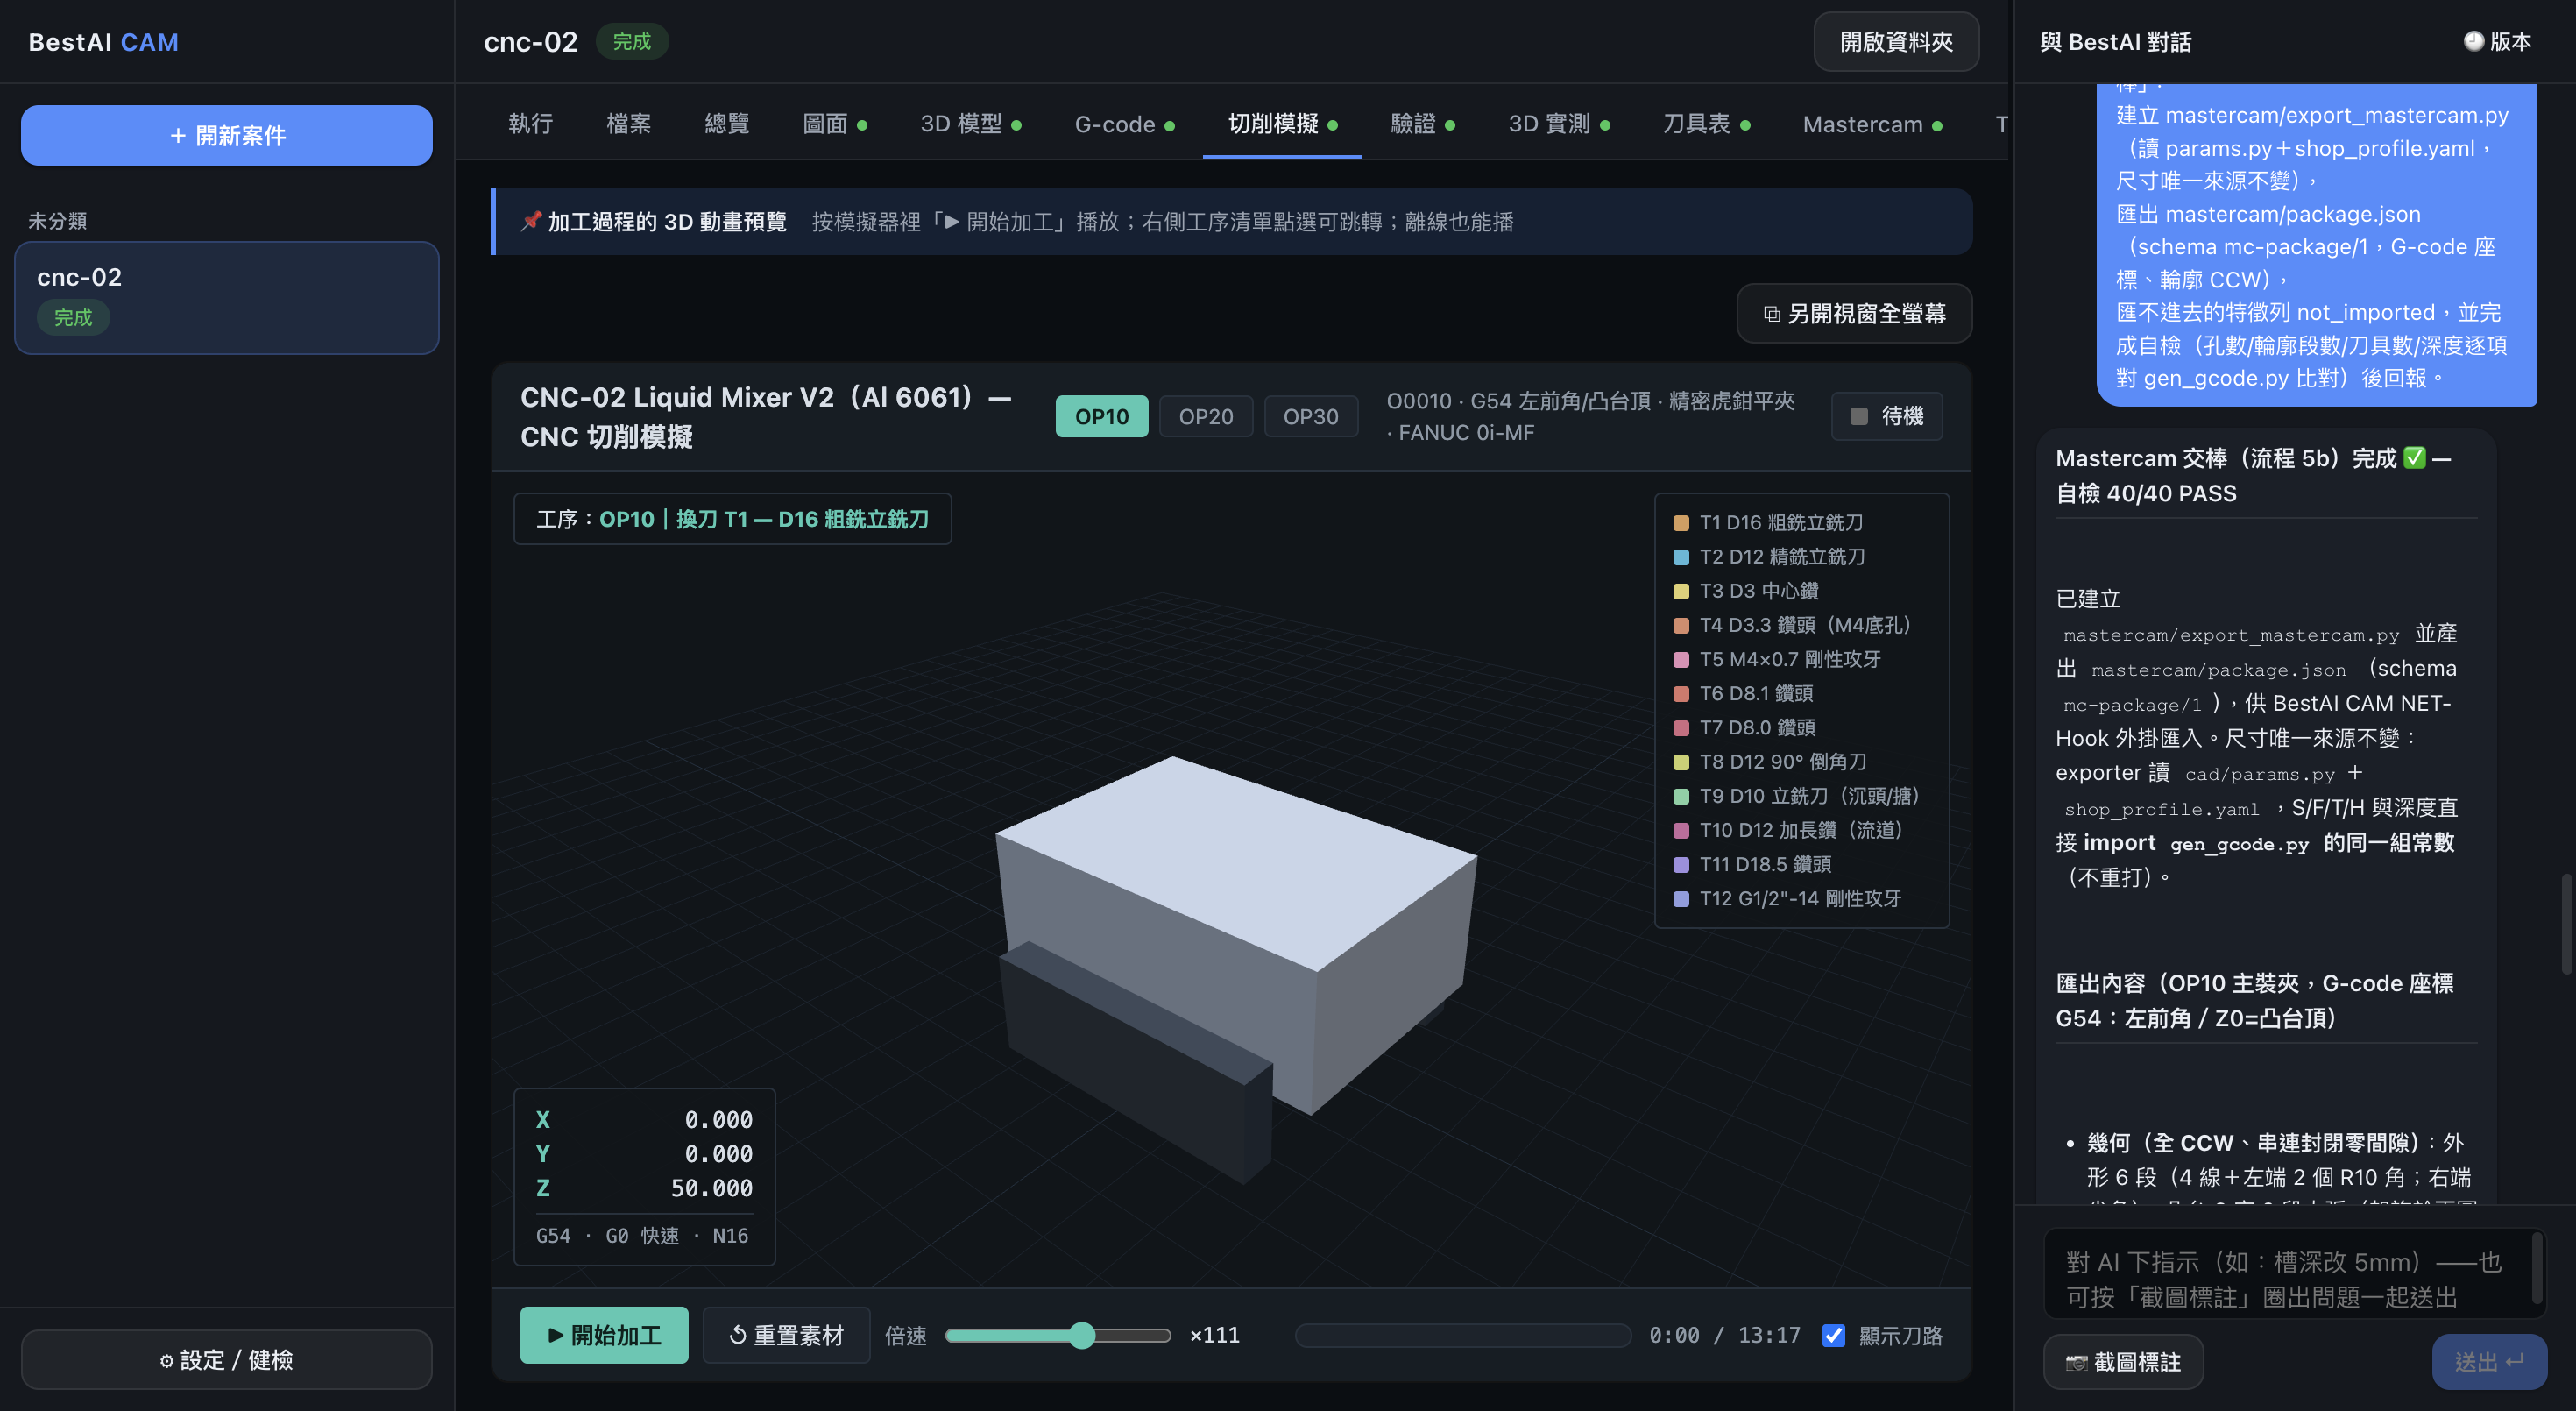This screenshot has height=1411, width=2576.
Task: Click the 完成 badge next to title
Action: (631, 41)
